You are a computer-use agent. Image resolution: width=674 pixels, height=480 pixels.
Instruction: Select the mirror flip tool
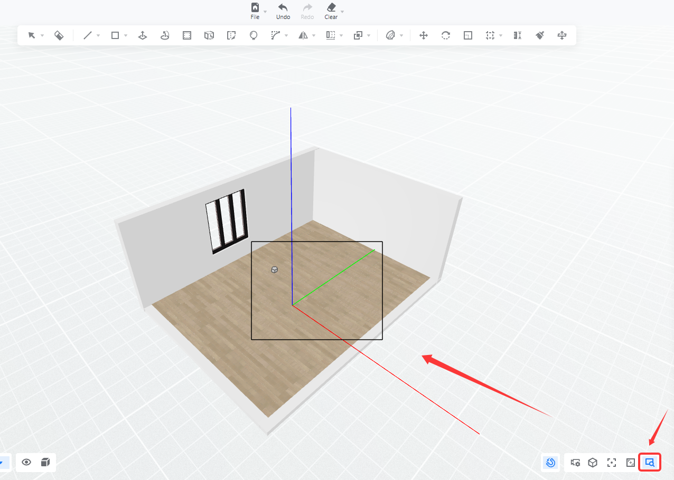[303, 35]
